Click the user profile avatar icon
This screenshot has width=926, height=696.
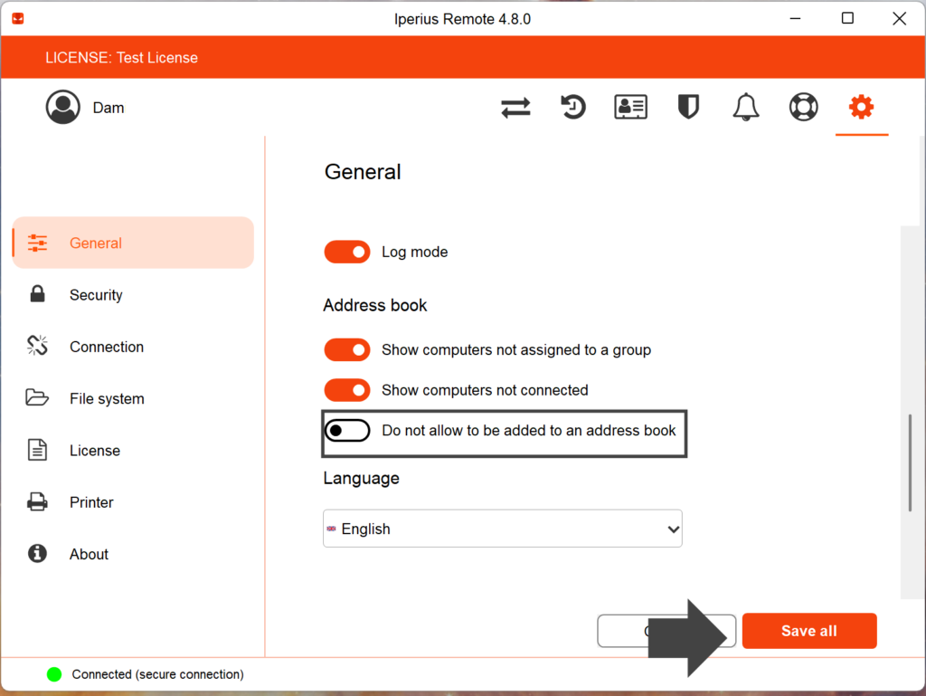[x=63, y=107]
